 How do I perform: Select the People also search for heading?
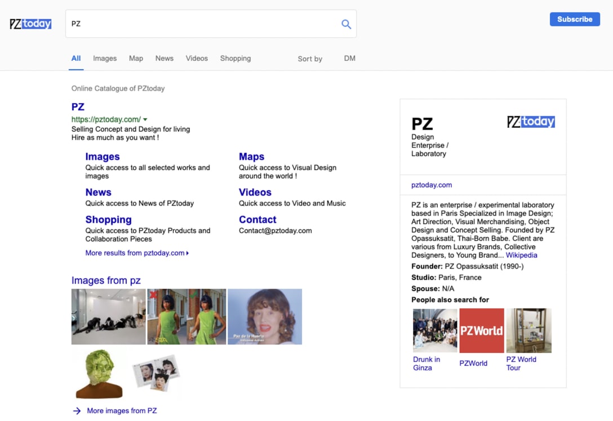pos(450,300)
